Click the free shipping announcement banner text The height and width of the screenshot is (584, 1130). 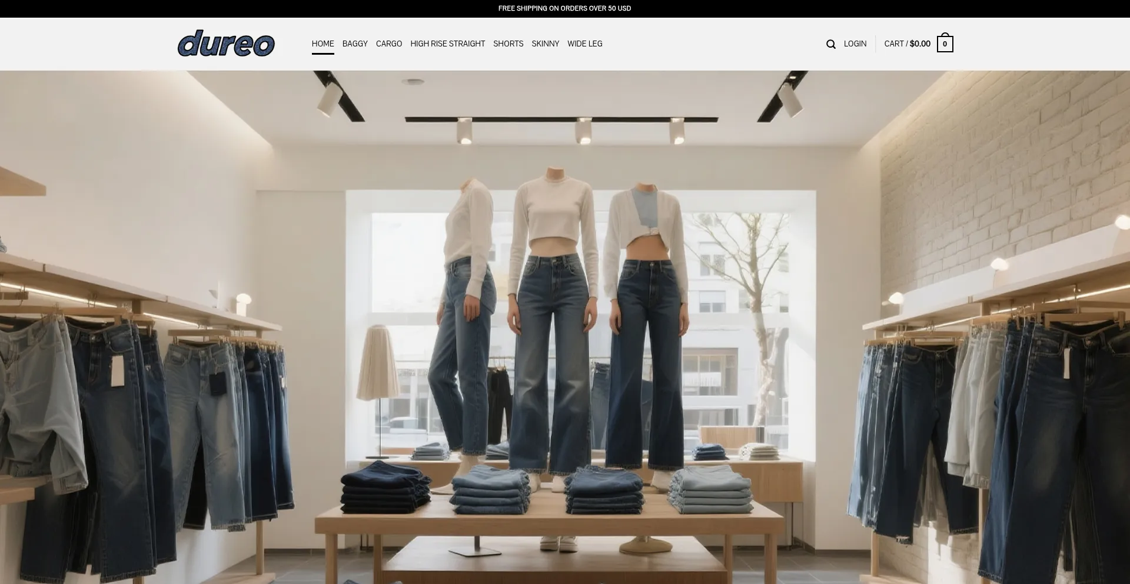(564, 8)
